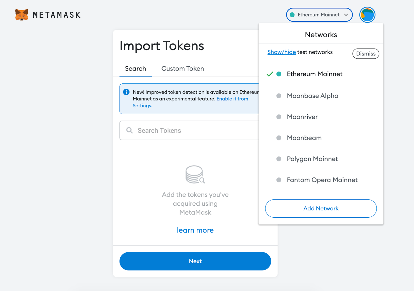Click the gray dot next to Moonbase Alpha
The width and height of the screenshot is (414, 291).
click(x=279, y=96)
